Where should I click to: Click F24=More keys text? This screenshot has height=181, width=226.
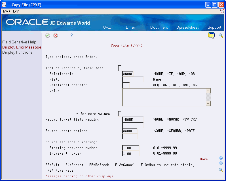click(60, 171)
